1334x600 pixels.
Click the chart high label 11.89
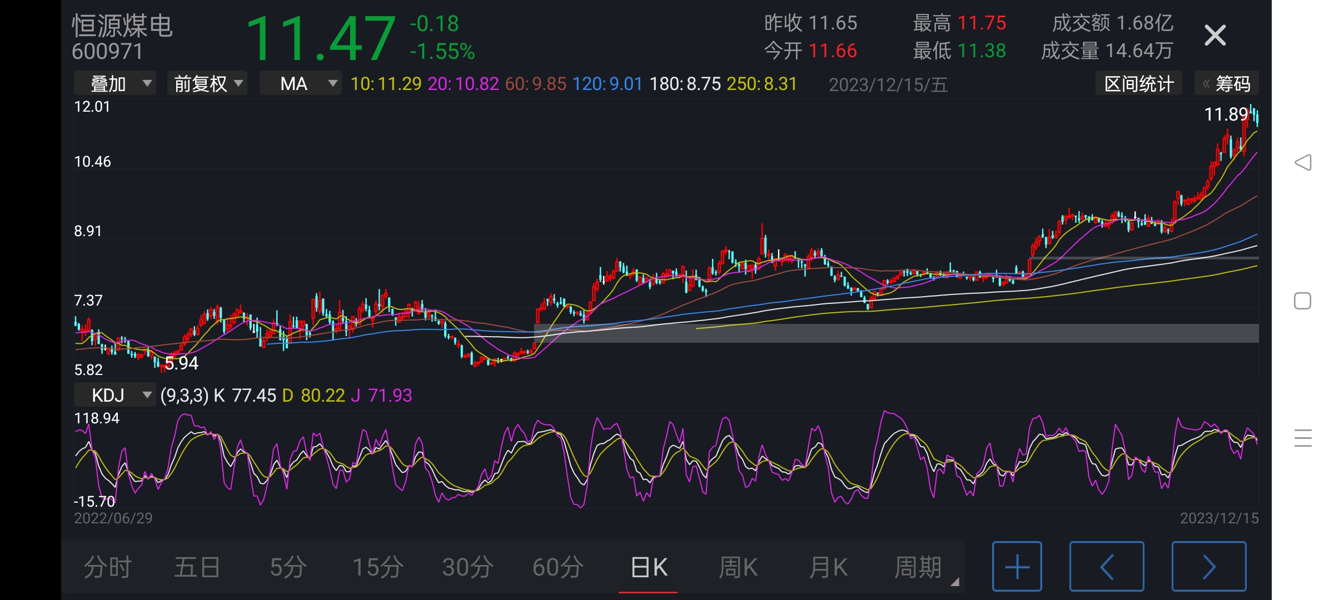coord(1226,114)
